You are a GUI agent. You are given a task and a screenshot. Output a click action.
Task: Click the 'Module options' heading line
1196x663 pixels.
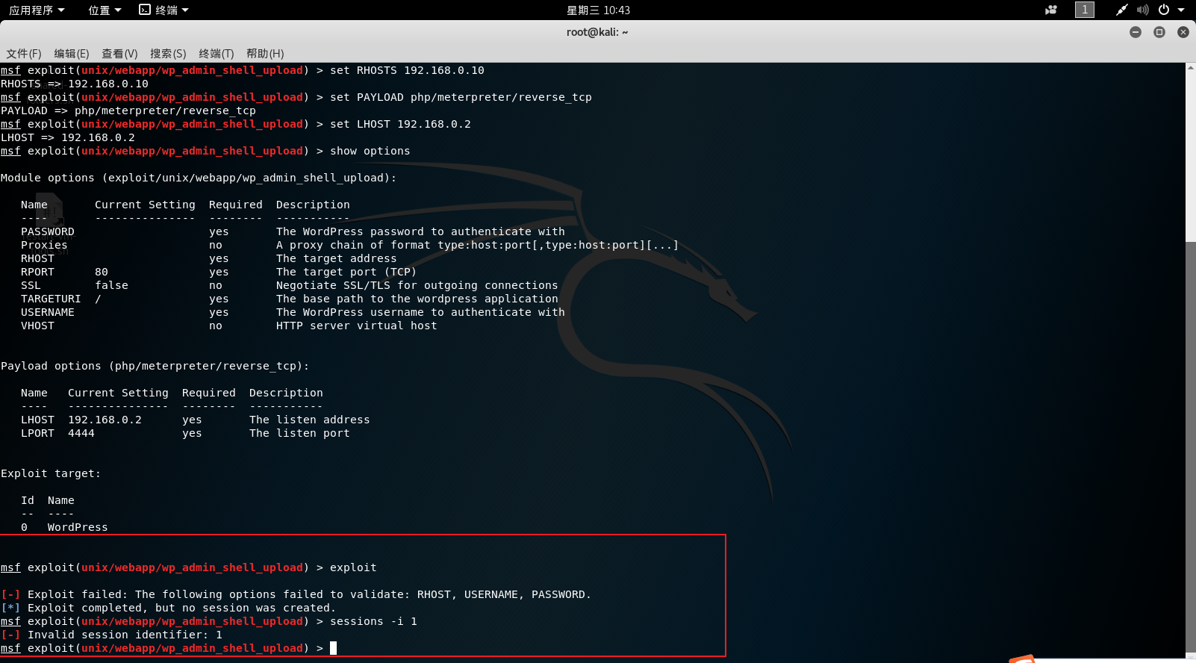point(199,178)
